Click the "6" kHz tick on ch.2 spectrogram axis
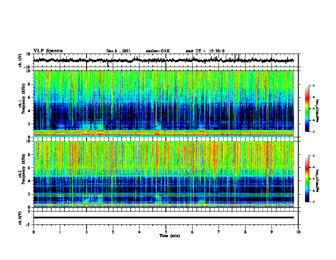This screenshot has width=336, height=260. [30, 168]
